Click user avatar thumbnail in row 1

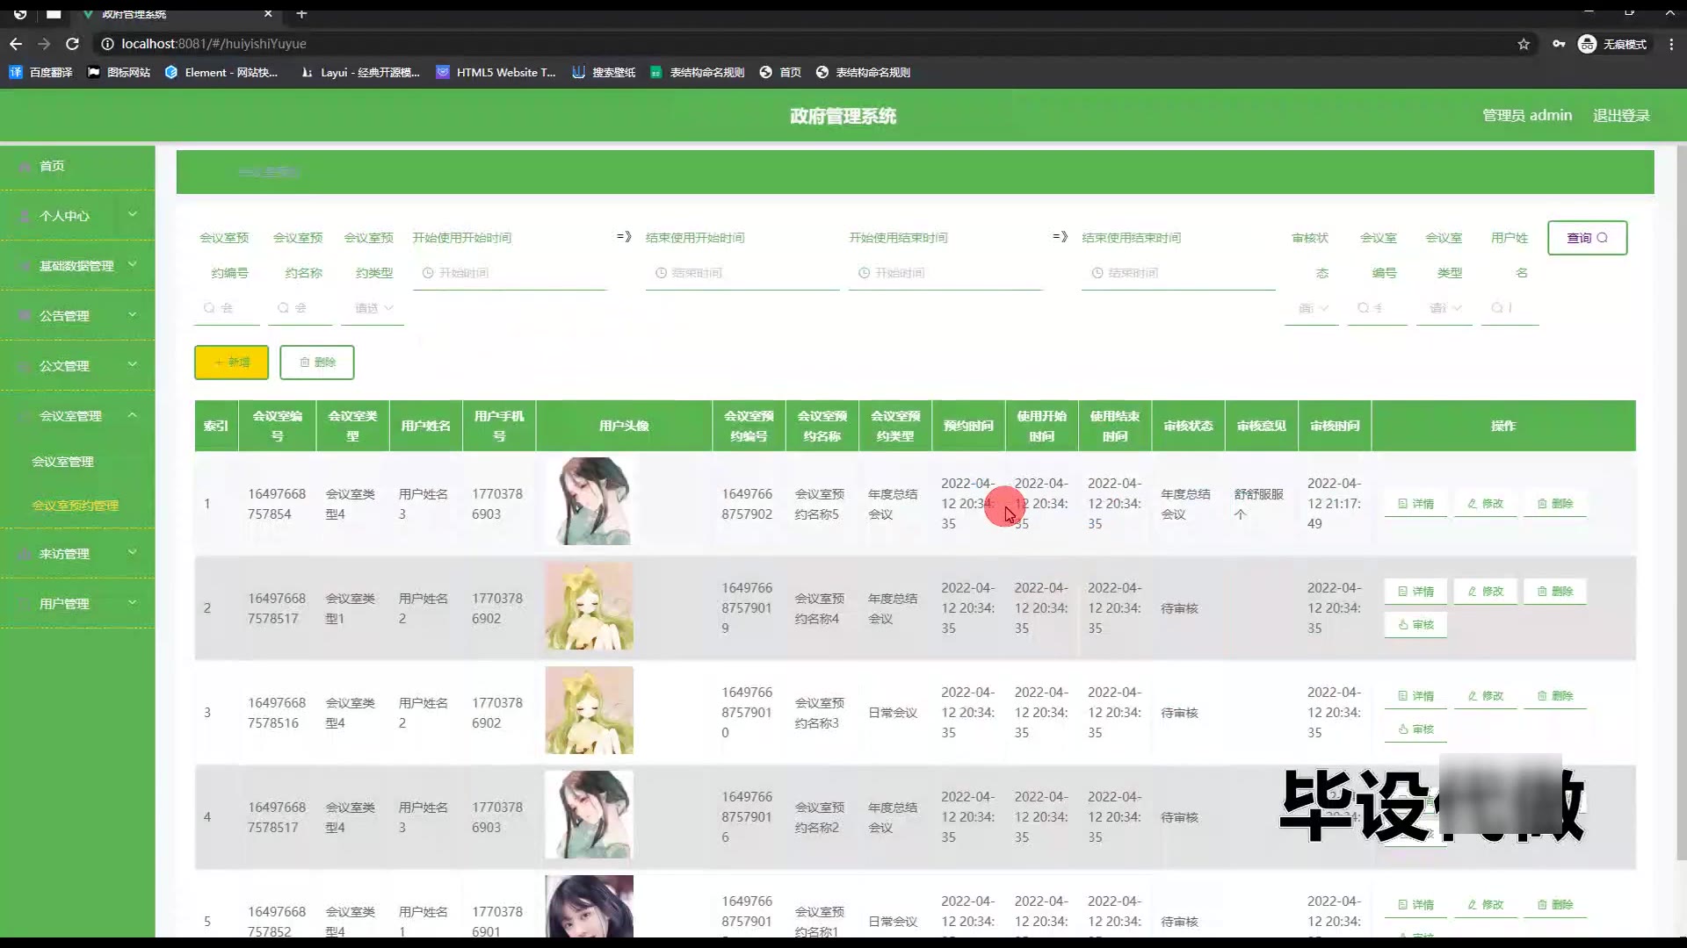coord(589,501)
